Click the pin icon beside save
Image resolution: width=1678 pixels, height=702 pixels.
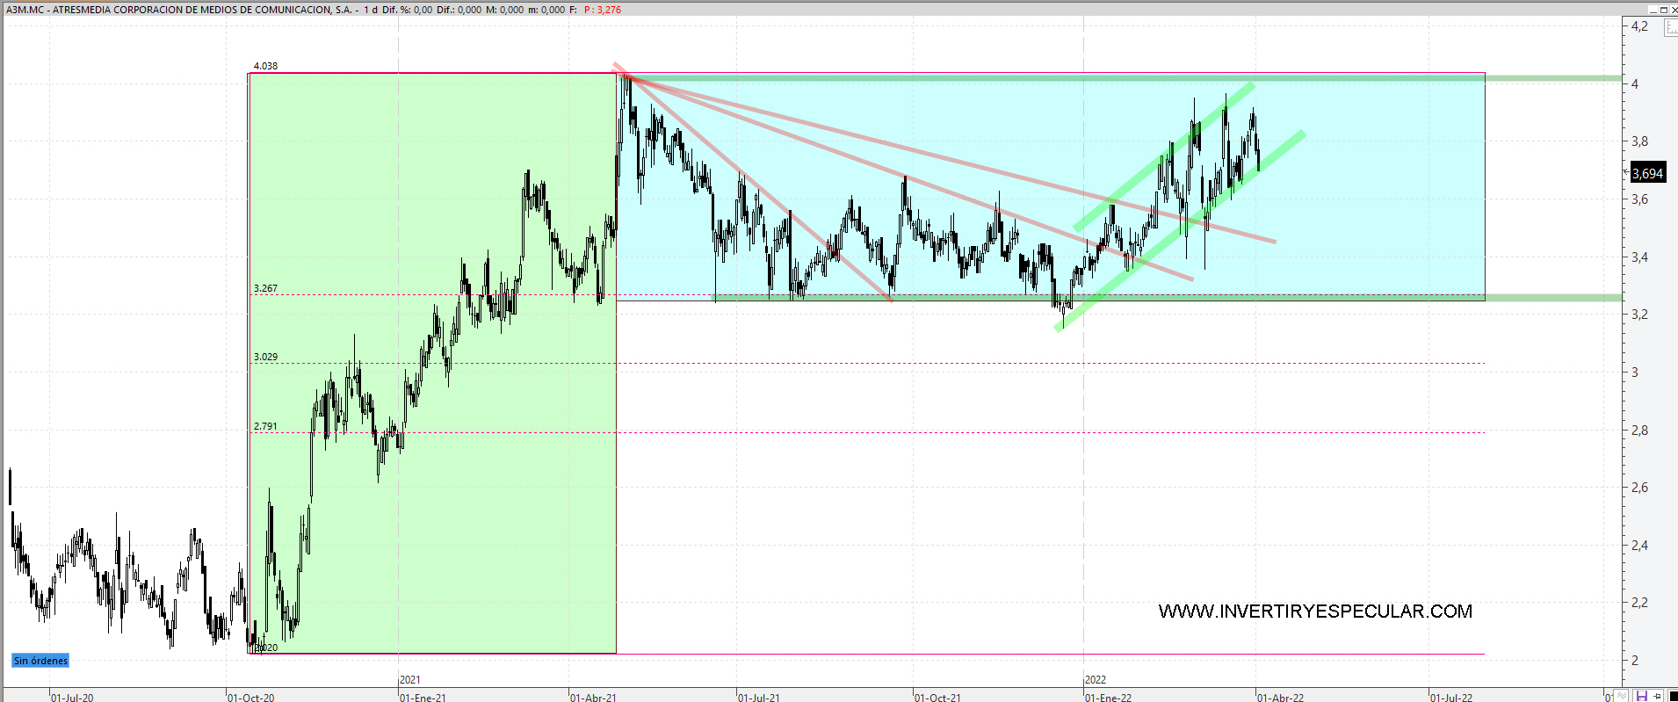1657,696
